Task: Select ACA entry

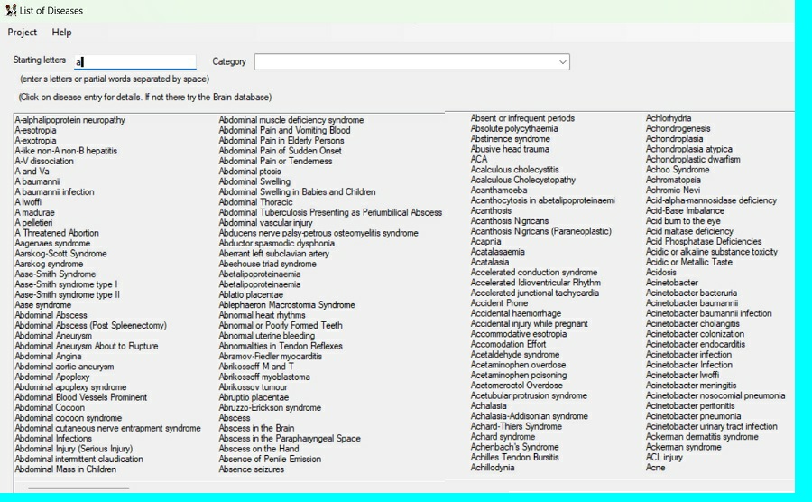Action: (479, 160)
